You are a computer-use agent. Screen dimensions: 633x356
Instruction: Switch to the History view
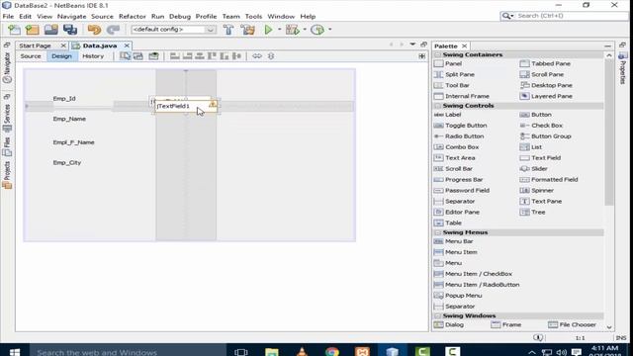[93, 56]
